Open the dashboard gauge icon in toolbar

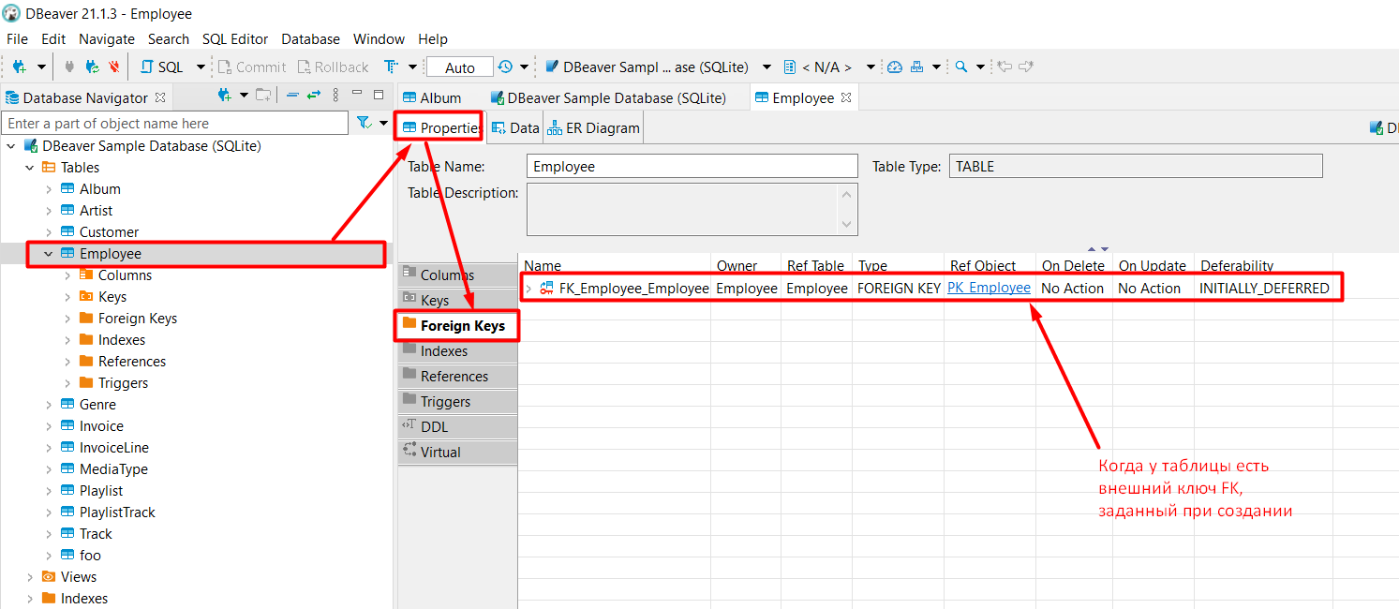(894, 67)
